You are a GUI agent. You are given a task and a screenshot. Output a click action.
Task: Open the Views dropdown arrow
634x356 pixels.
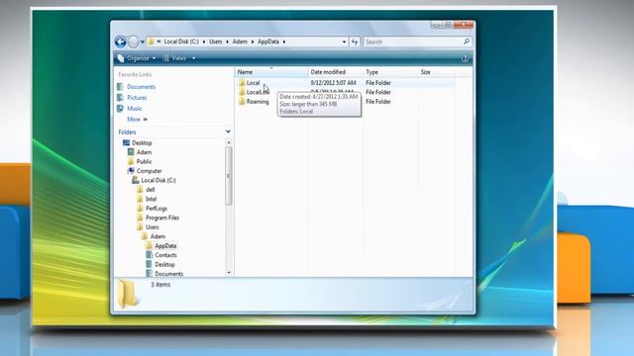click(x=194, y=58)
